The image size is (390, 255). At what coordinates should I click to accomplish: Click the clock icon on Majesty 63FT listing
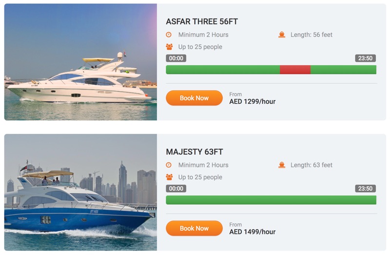click(x=169, y=165)
